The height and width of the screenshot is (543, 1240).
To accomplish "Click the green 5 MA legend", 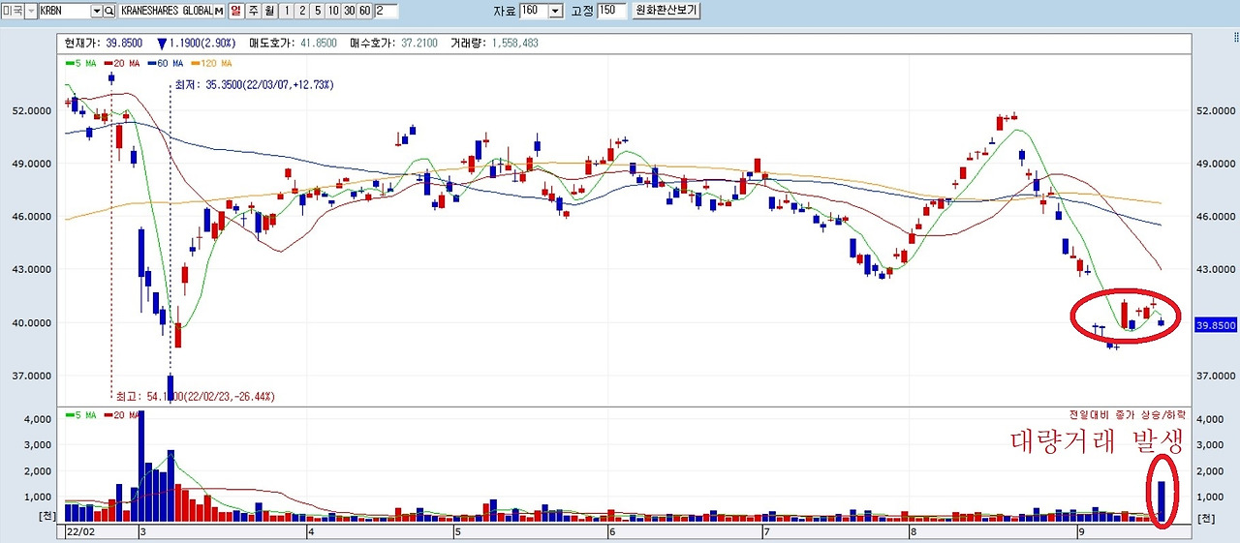I will (x=80, y=63).
